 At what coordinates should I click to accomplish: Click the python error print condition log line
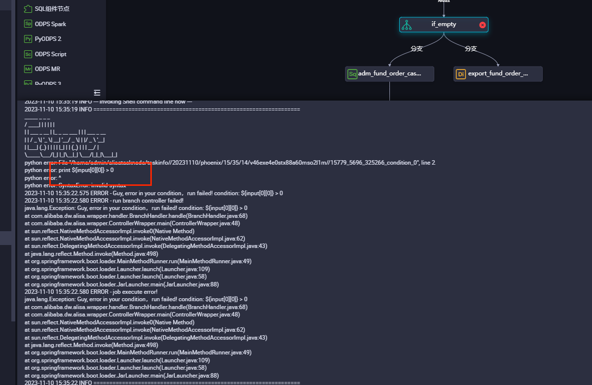click(69, 170)
